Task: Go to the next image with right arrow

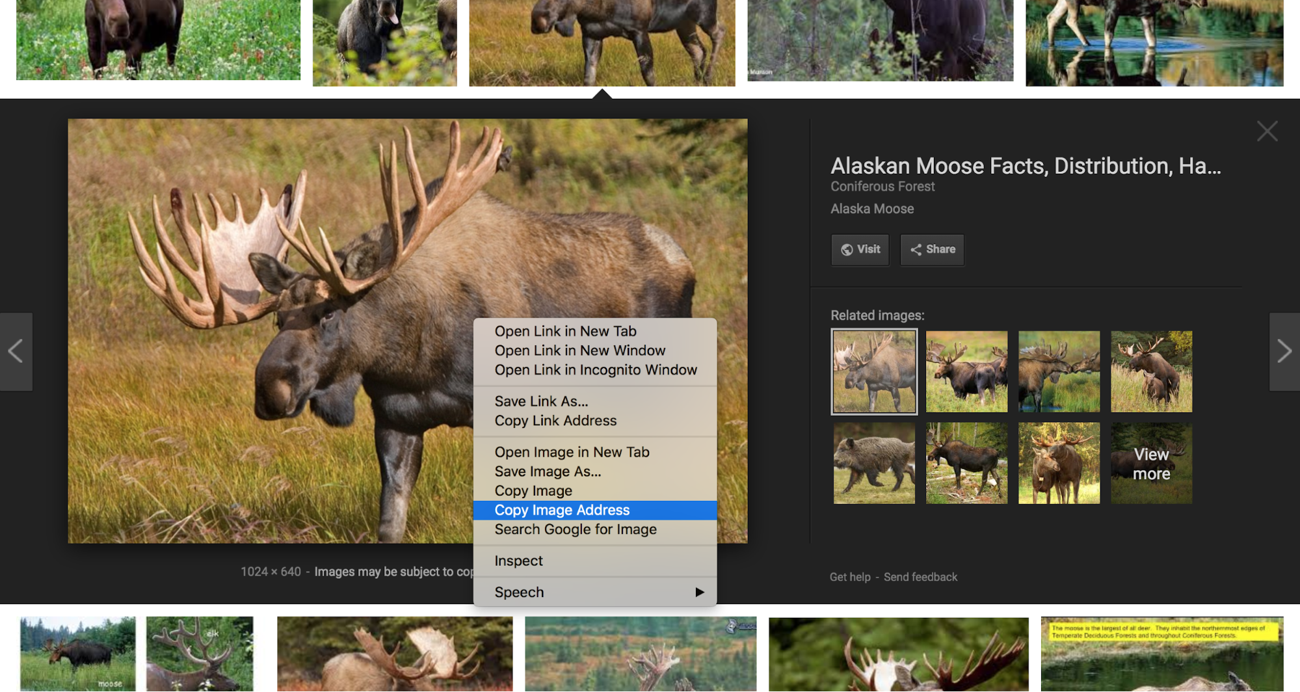Action: point(1284,351)
